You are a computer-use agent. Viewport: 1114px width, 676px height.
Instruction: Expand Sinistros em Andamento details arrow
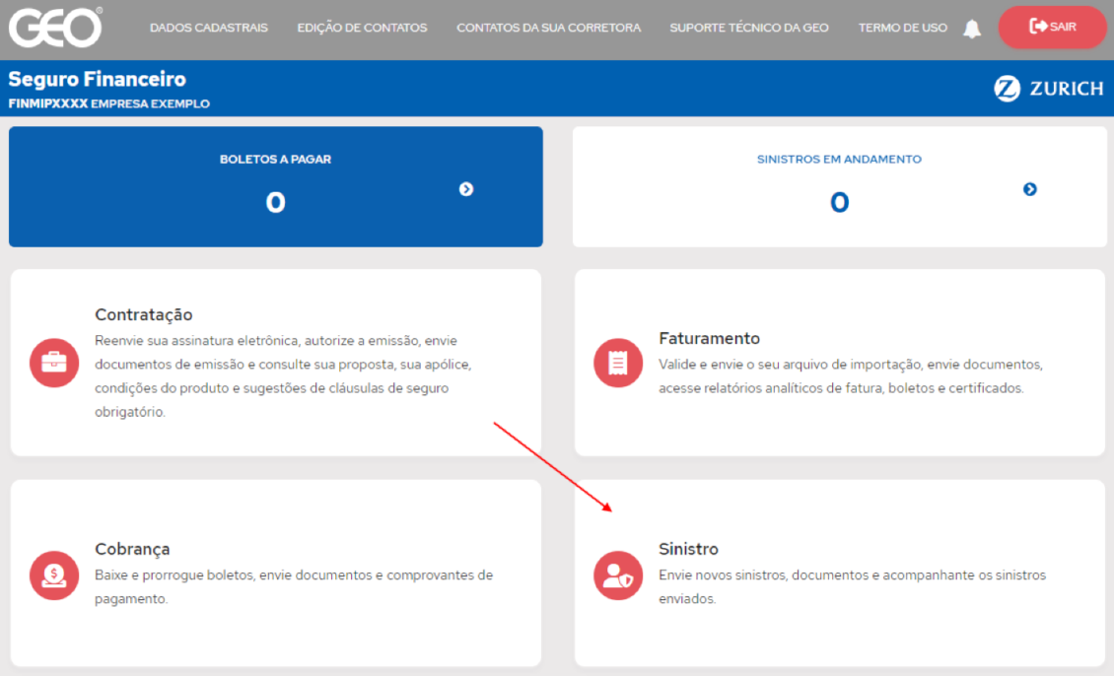(x=1029, y=190)
